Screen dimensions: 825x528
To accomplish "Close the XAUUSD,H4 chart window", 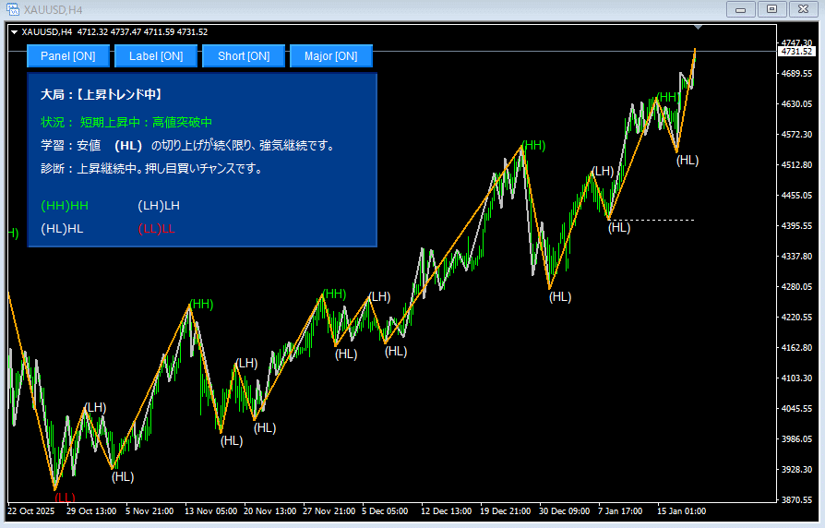I will [803, 9].
